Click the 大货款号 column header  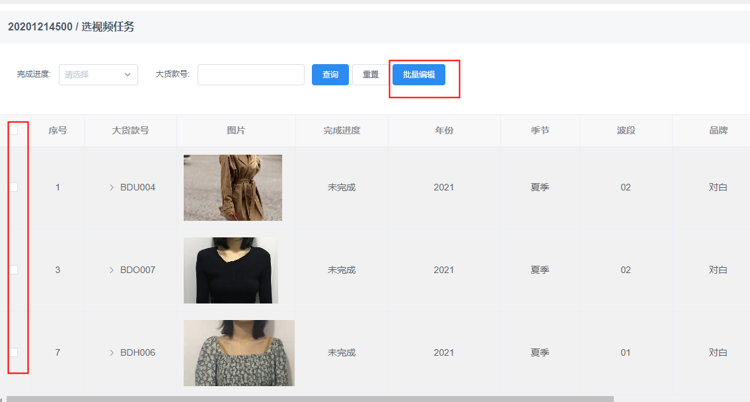pyautogui.click(x=130, y=130)
